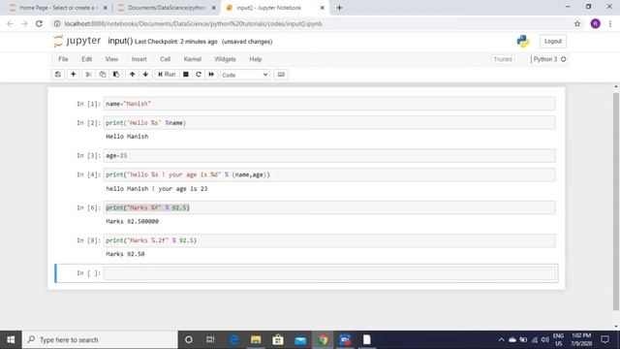
Task: Click output text "Hello Manish"
Action: tap(127, 137)
